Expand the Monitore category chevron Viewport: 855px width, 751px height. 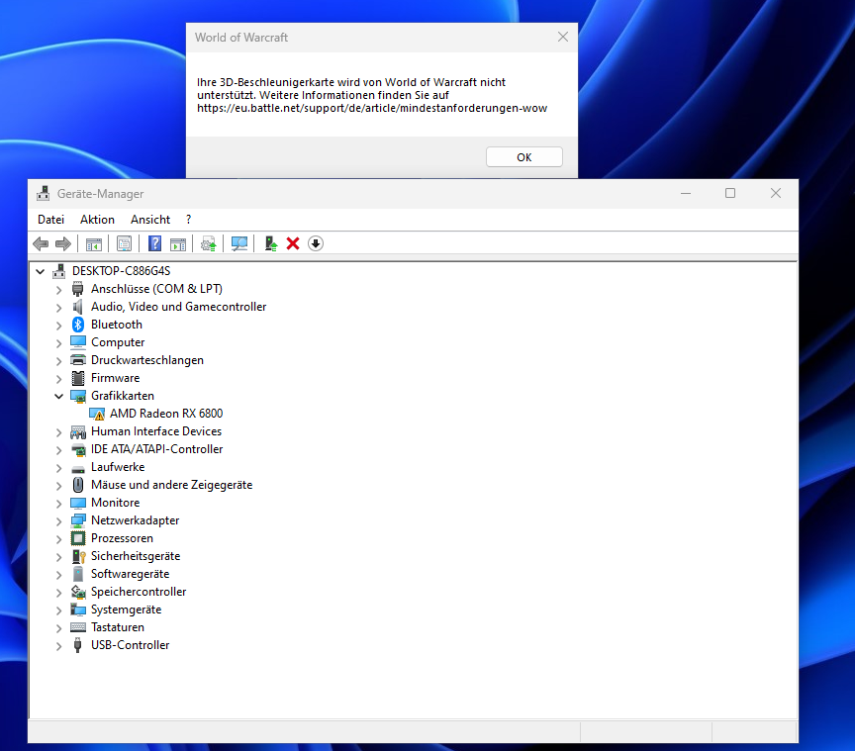coord(59,504)
